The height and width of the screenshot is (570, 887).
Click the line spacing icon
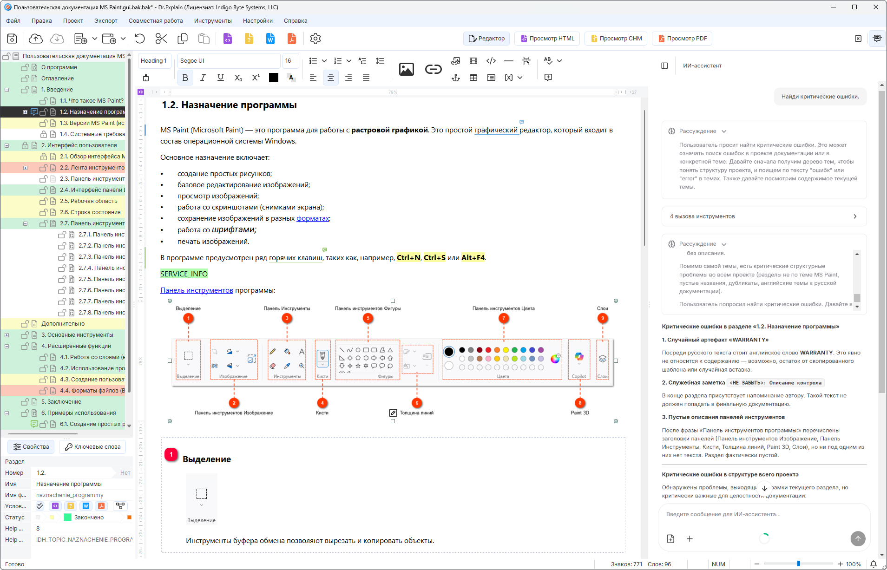coord(380,61)
